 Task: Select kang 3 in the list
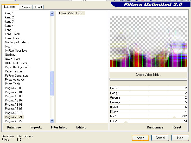click(9, 22)
